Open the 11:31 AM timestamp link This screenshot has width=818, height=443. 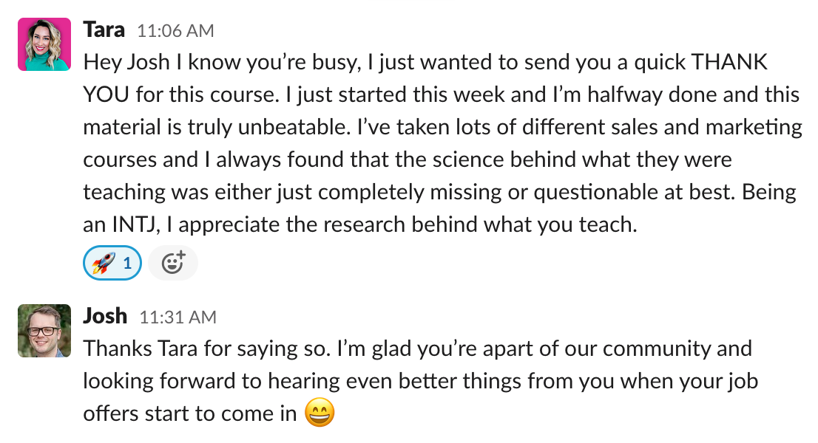(x=178, y=317)
